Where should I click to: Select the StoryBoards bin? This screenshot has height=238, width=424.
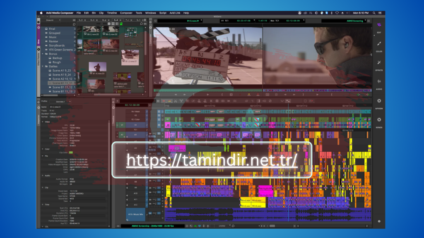tap(56, 45)
